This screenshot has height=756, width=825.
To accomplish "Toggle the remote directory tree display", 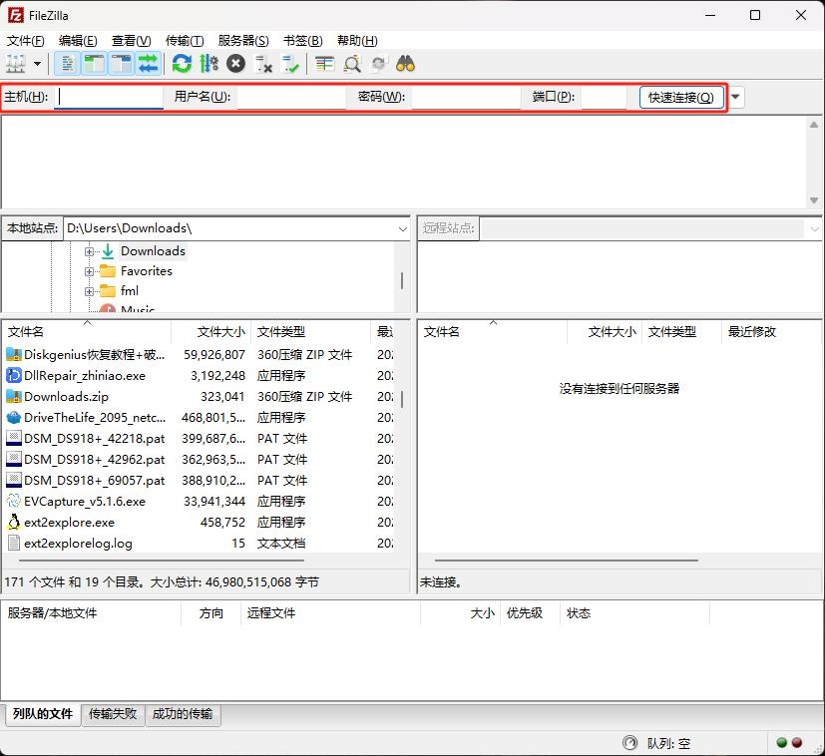I will click(122, 64).
